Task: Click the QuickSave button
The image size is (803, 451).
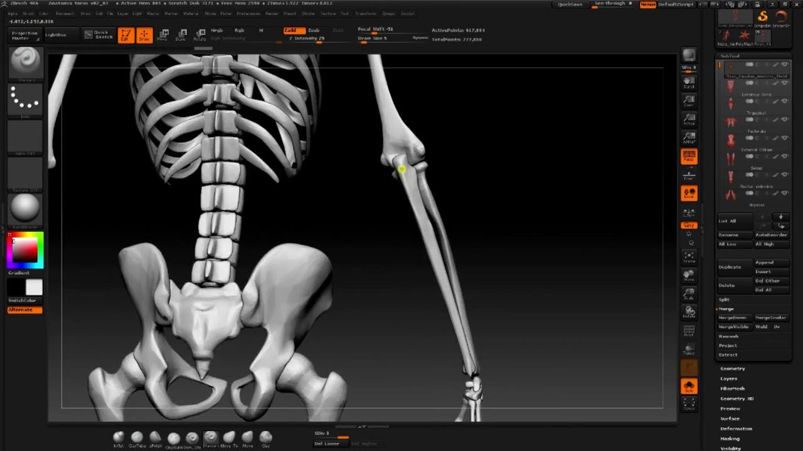Action: [x=570, y=4]
